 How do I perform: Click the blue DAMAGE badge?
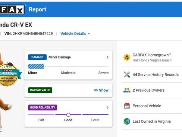tap(37, 57)
